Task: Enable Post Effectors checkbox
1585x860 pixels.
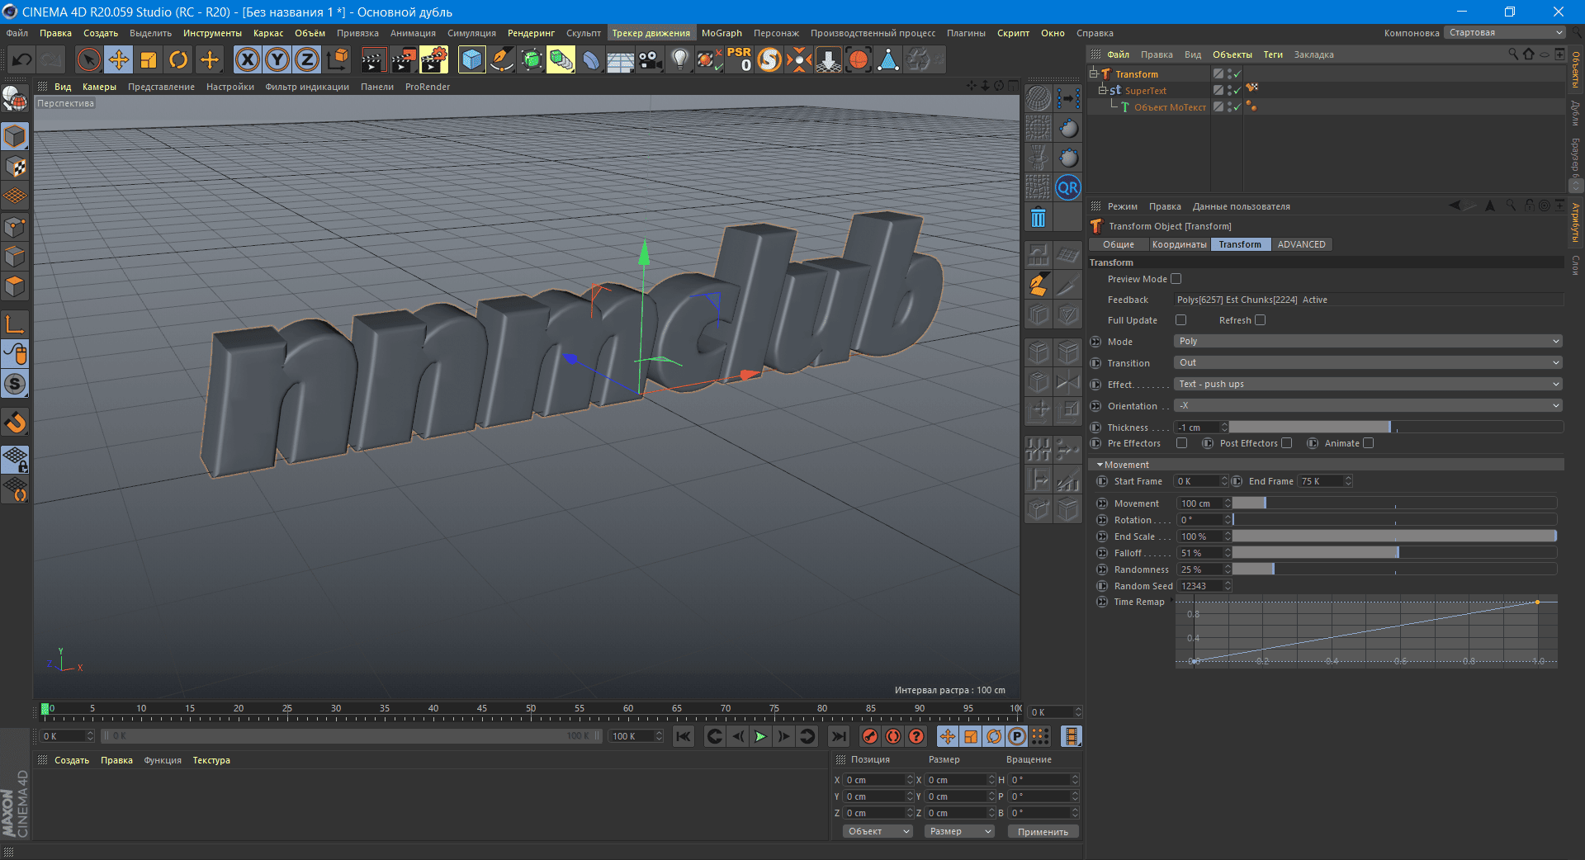Action: [1287, 443]
